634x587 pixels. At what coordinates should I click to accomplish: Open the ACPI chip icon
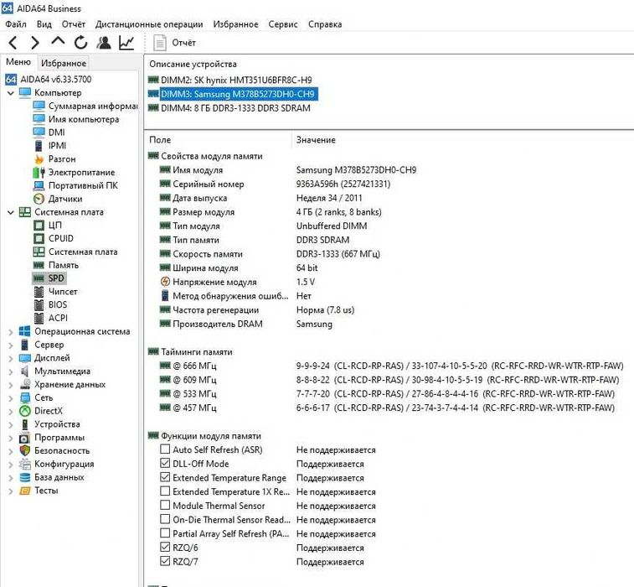coord(39,318)
